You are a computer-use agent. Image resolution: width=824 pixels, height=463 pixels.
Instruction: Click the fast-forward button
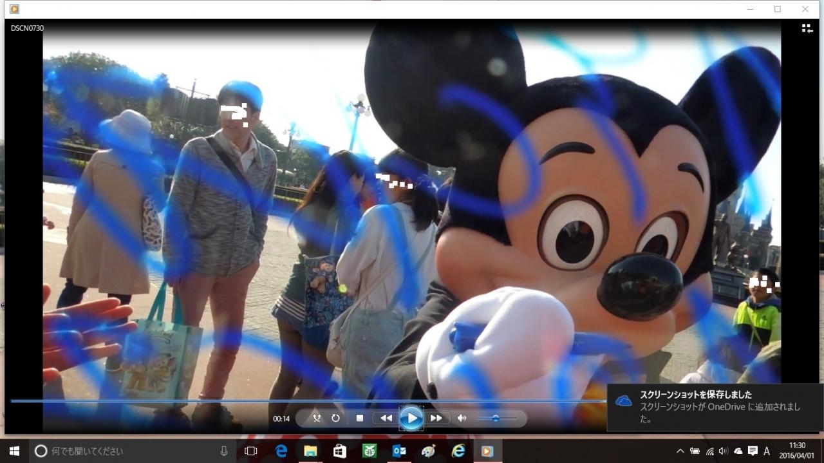pos(436,418)
